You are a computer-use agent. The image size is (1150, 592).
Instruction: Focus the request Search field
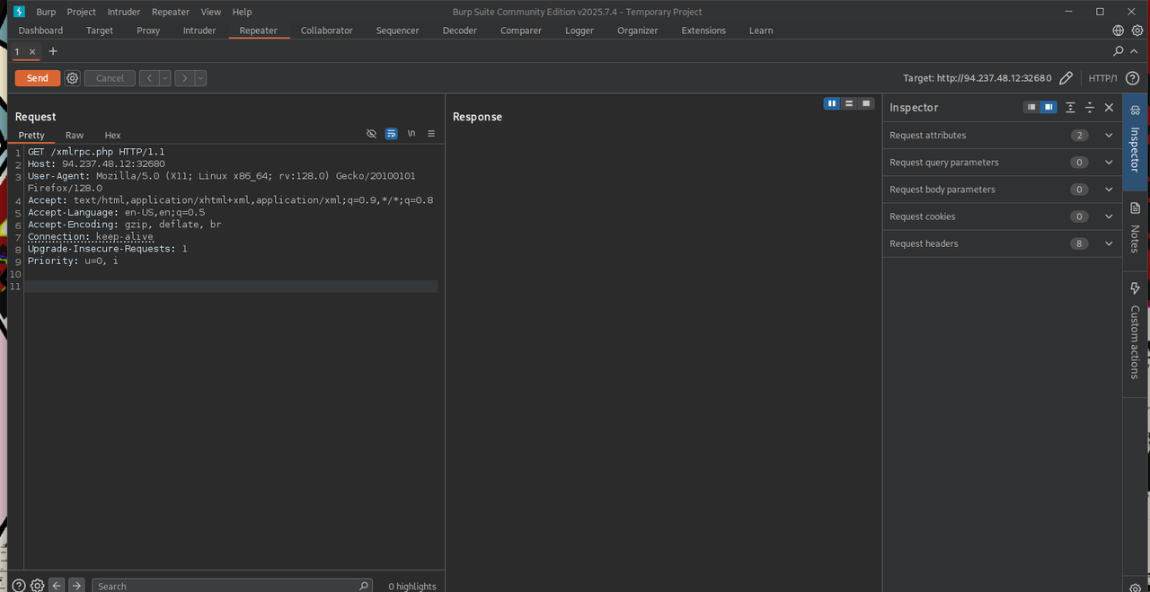[232, 586]
